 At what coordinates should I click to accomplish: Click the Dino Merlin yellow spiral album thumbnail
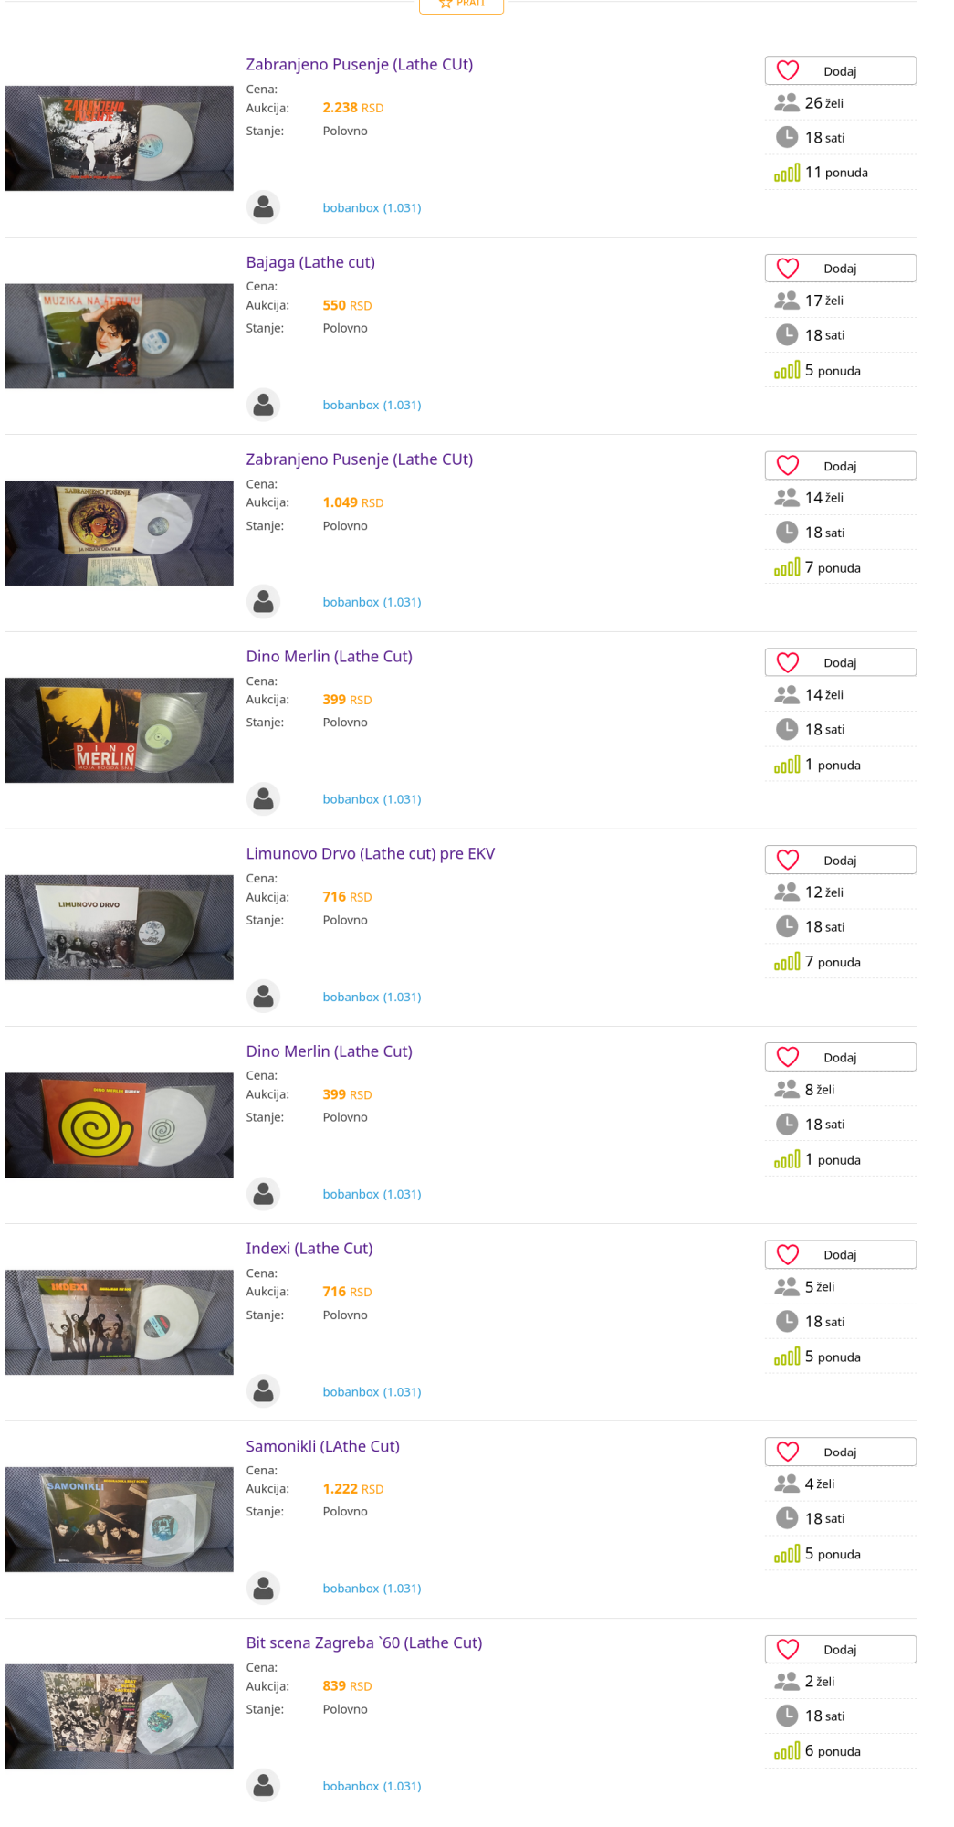coord(120,1125)
